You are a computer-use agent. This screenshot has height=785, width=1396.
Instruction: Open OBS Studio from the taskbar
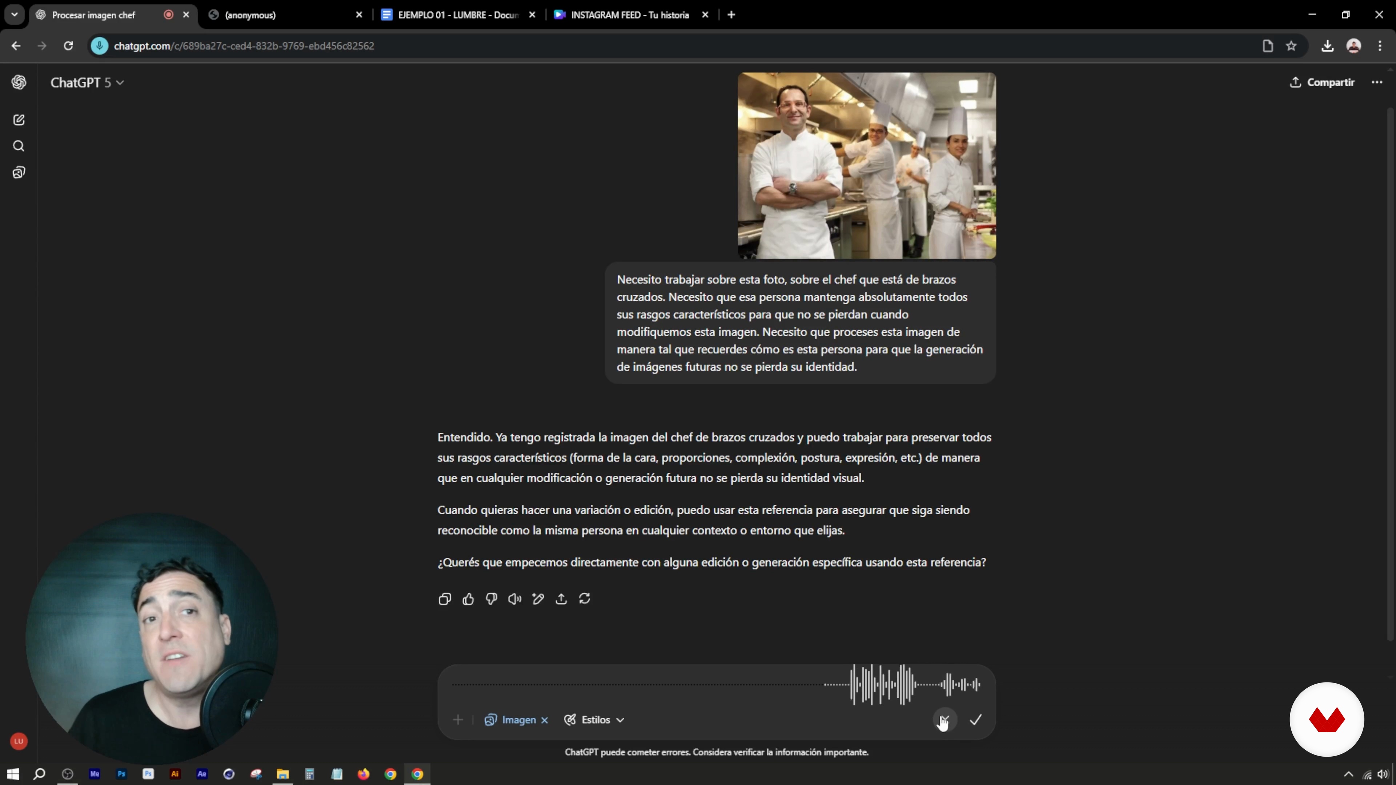tap(67, 774)
